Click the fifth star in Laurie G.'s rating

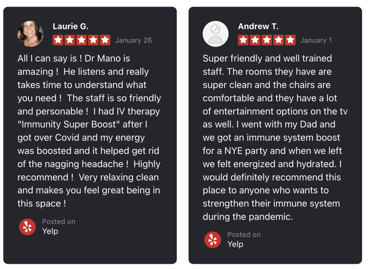[105, 40]
